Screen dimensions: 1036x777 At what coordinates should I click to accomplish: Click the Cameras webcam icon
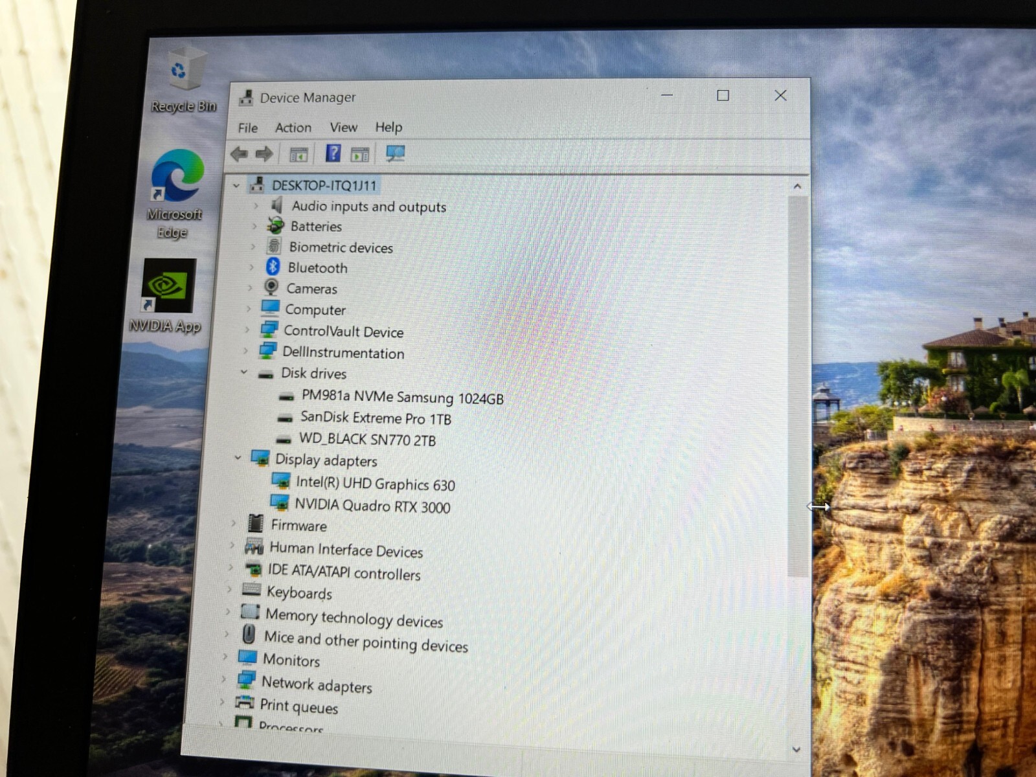[271, 287]
